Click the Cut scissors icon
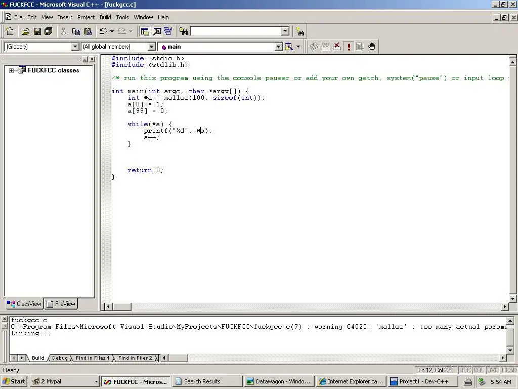The width and height of the screenshot is (518, 389). click(x=63, y=31)
